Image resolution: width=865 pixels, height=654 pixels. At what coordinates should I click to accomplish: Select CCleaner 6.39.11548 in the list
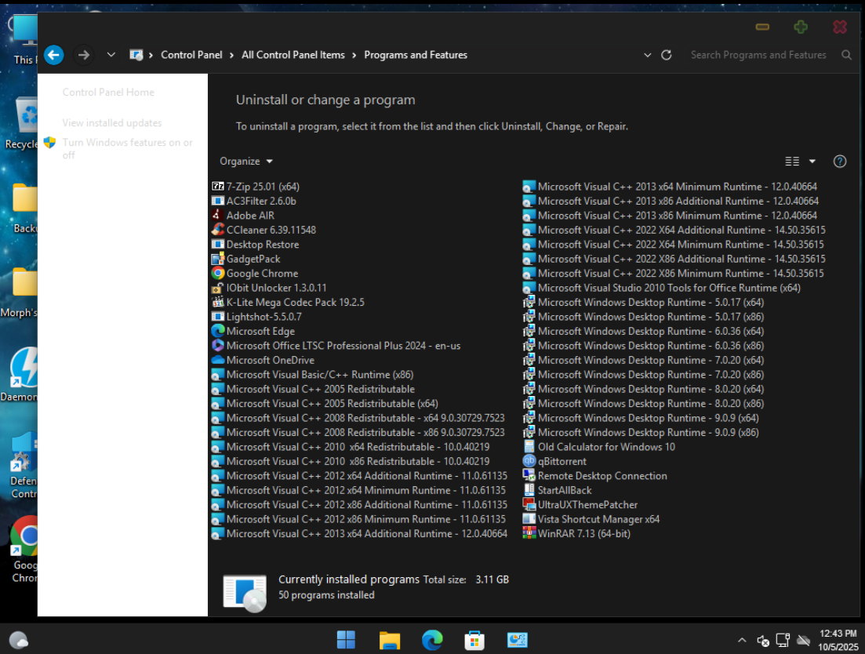click(x=271, y=231)
